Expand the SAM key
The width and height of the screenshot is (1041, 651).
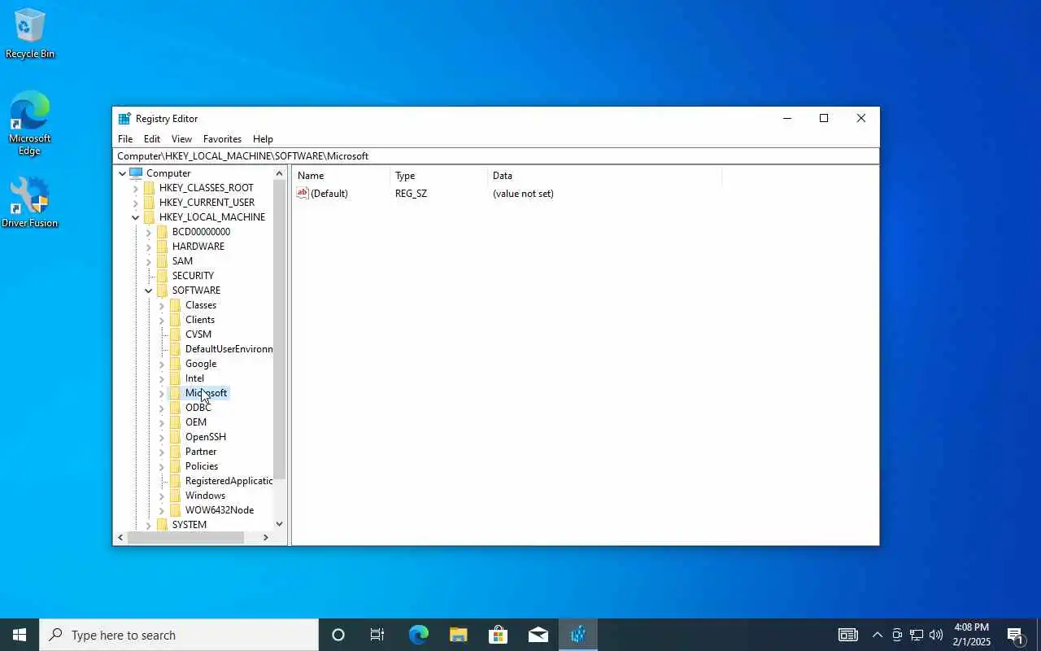[149, 261]
